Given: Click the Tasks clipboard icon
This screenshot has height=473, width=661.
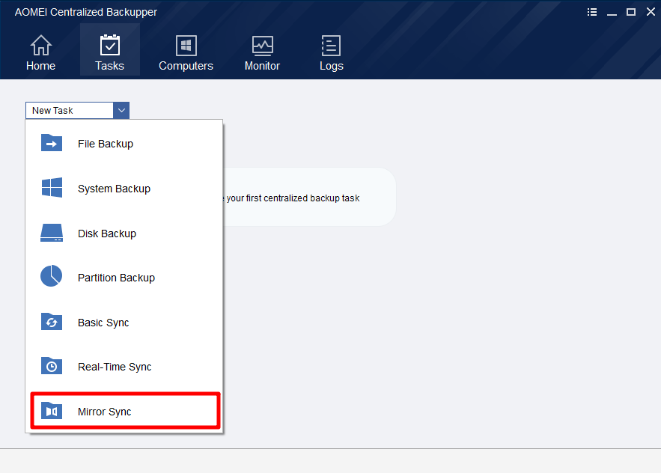Looking at the screenshot, I should coord(109,45).
